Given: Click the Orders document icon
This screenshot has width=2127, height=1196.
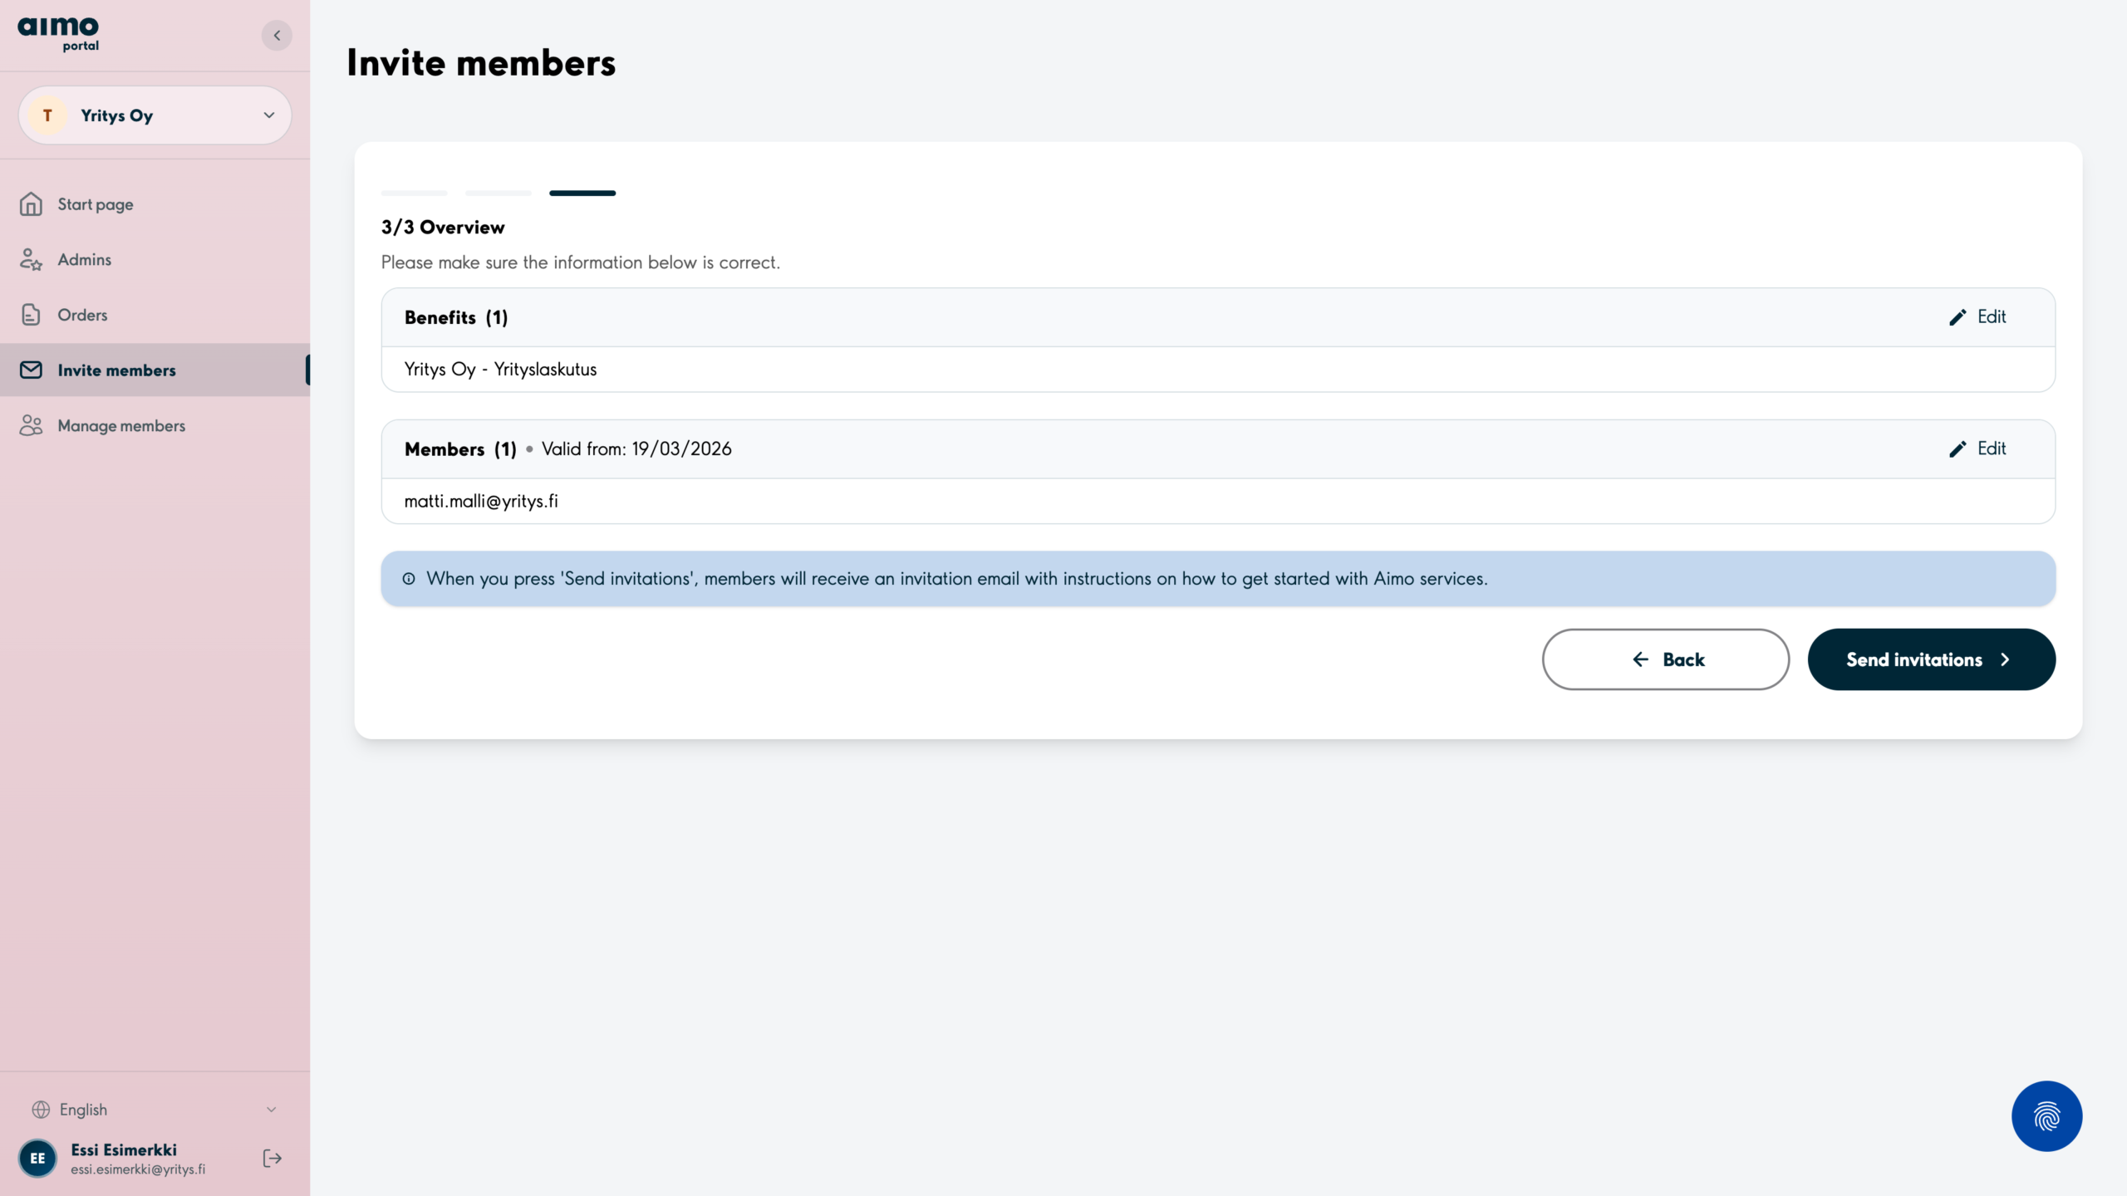Looking at the screenshot, I should [31, 315].
